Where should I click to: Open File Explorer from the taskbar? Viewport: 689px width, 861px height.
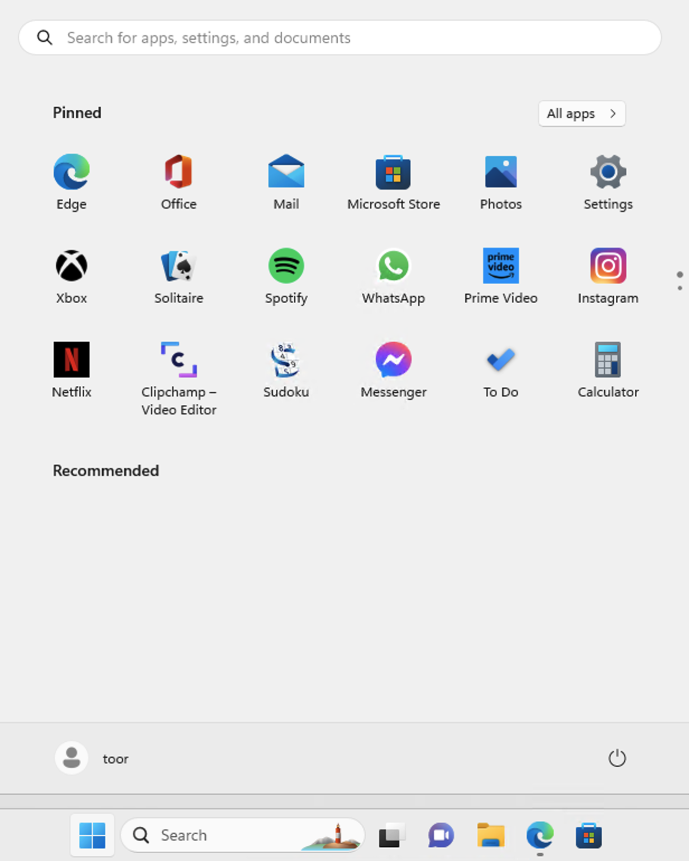coord(490,835)
